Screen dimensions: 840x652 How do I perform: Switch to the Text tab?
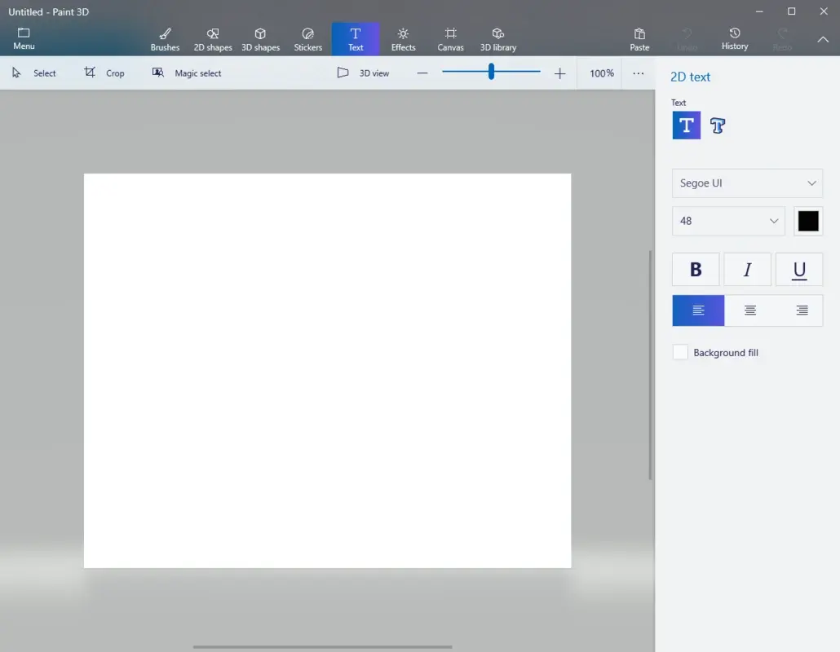pos(356,37)
